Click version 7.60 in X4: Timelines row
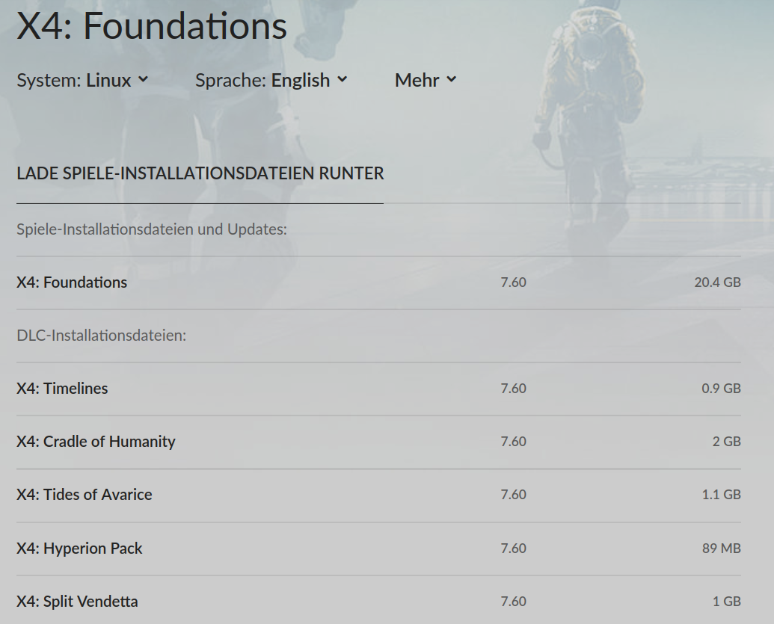The height and width of the screenshot is (624, 774). tap(513, 388)
